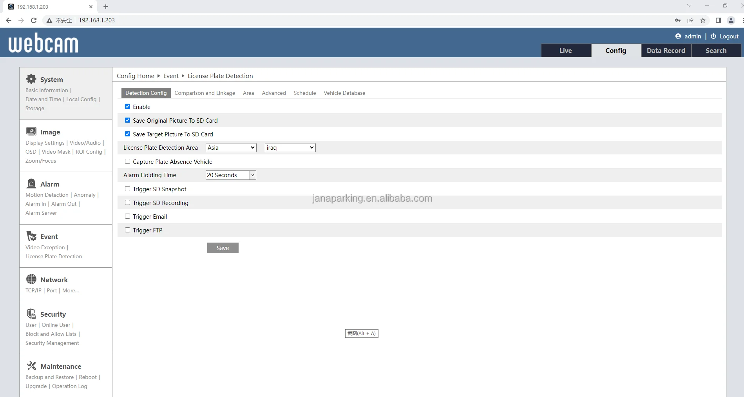Click the Alarm bell icon
The height and width of the screenshot is (397, 744).
point(31,183)
